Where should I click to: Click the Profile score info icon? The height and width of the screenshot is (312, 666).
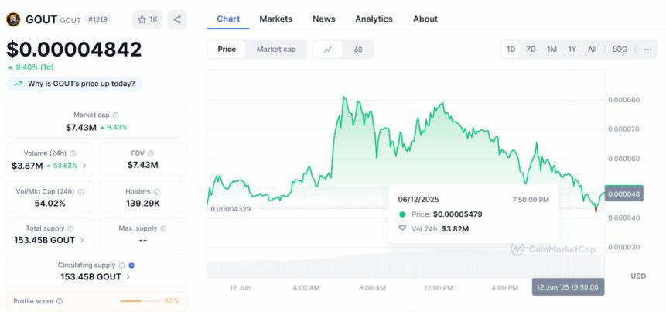60,301
